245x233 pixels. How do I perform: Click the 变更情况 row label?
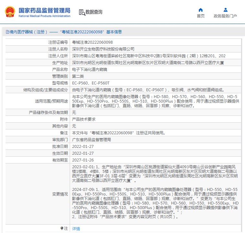pyautogui.click(x=60, y=194)
